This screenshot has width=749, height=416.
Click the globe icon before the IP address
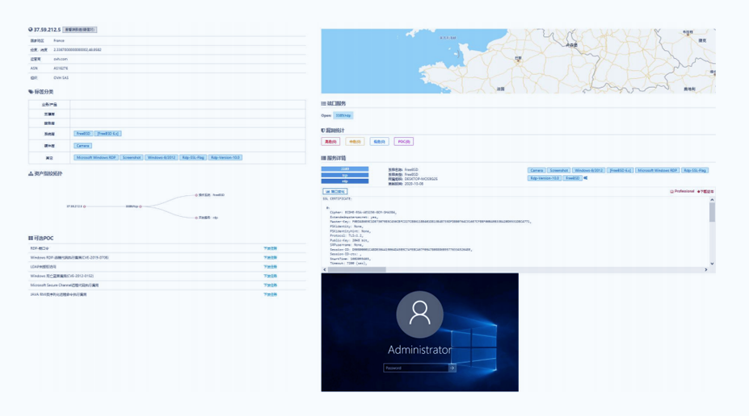point(31,30)
